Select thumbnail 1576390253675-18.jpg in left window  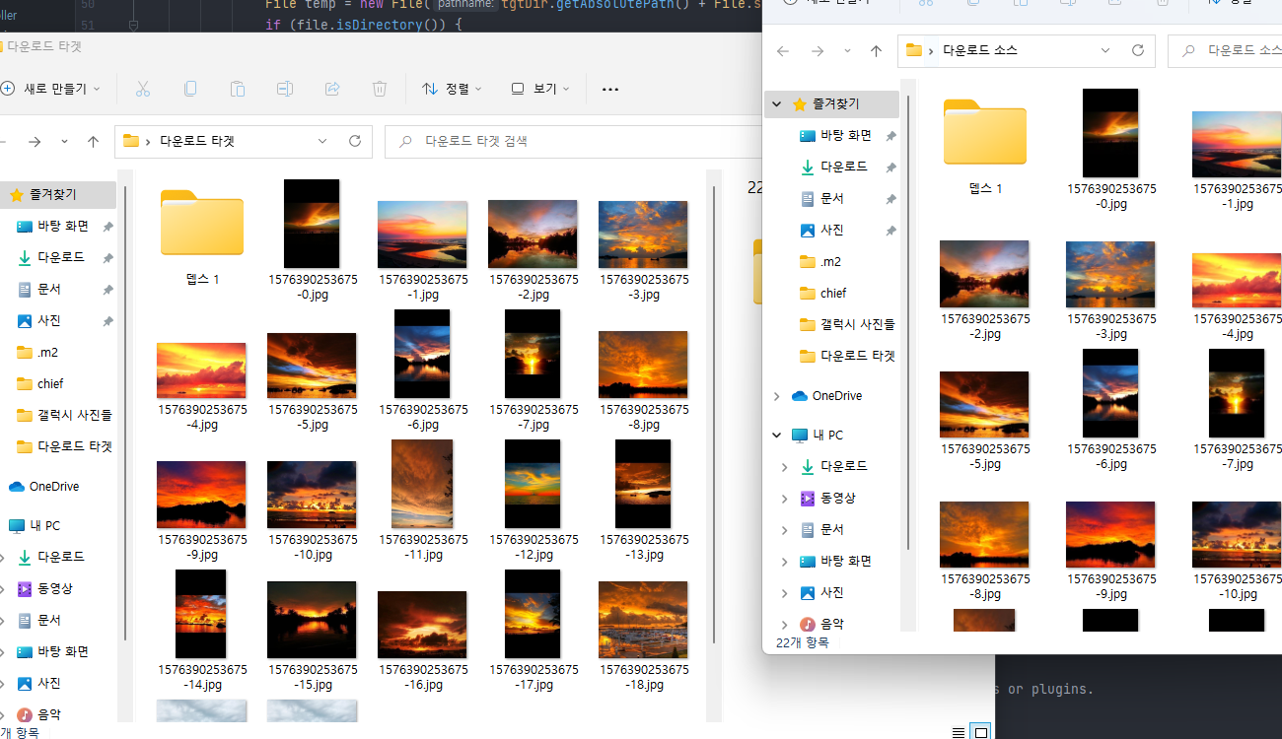[x=643, y=620]
